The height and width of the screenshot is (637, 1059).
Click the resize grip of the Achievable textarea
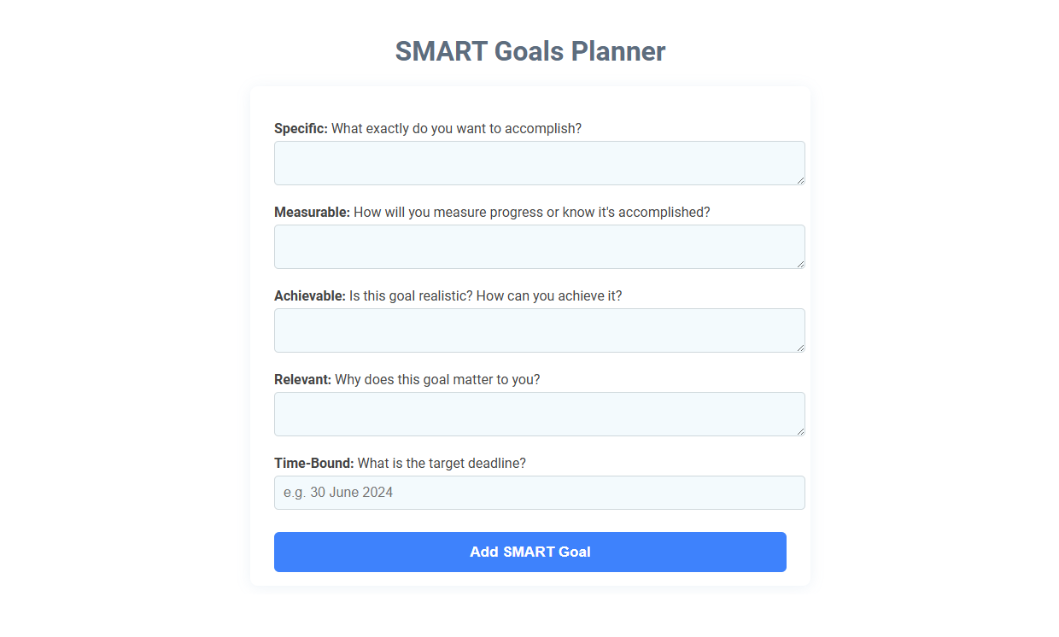point(800,347)
